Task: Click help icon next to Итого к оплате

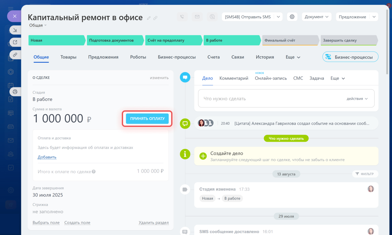Action: coord(94,171)
